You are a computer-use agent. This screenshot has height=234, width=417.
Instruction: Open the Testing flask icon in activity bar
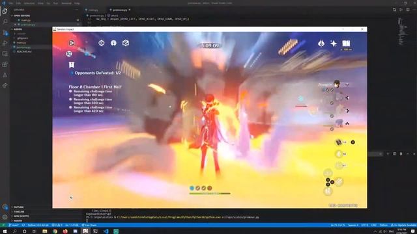(x=5, y=75)
